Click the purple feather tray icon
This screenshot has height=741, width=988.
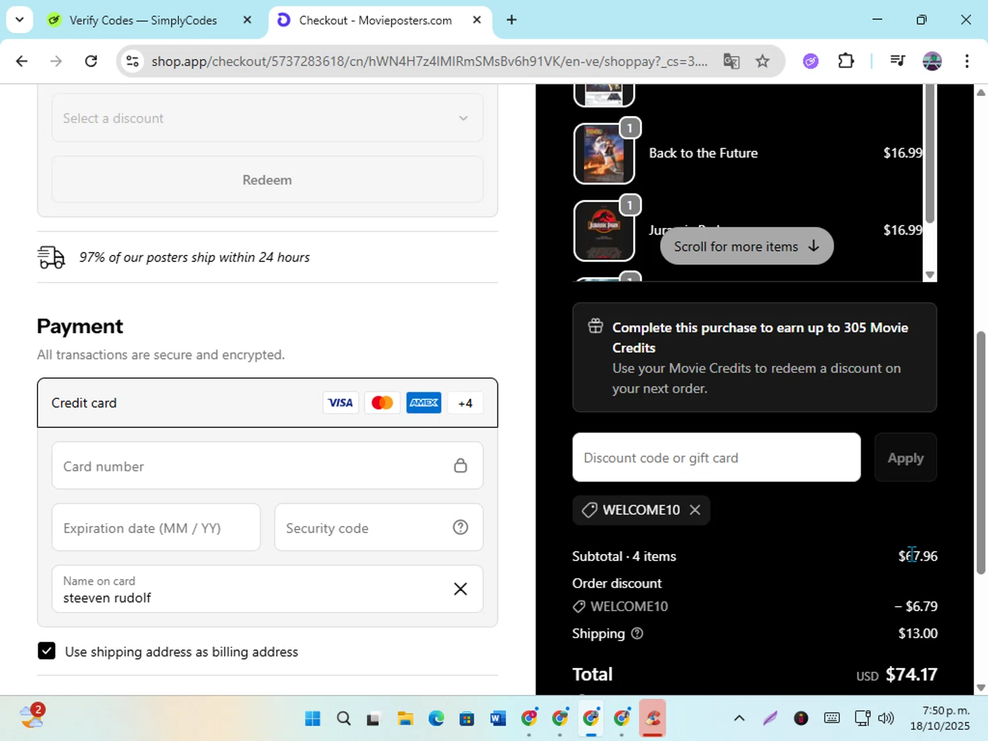[770, 718]
